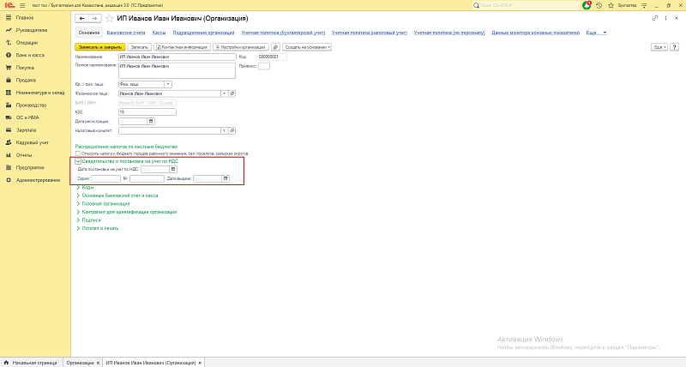This screenshot has width=686, height=367.
Task: Expand the Коды section
Action: coord(78,187)
